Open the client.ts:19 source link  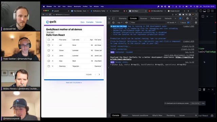click(188, 46)
